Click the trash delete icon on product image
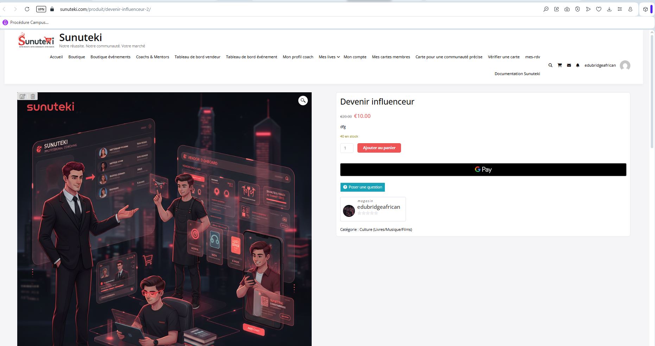Screen dimensions: 655x346 33,97
